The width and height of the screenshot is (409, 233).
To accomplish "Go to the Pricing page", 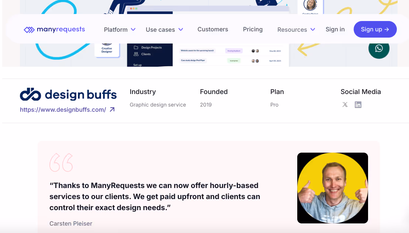I will click(x=253, y=29).
